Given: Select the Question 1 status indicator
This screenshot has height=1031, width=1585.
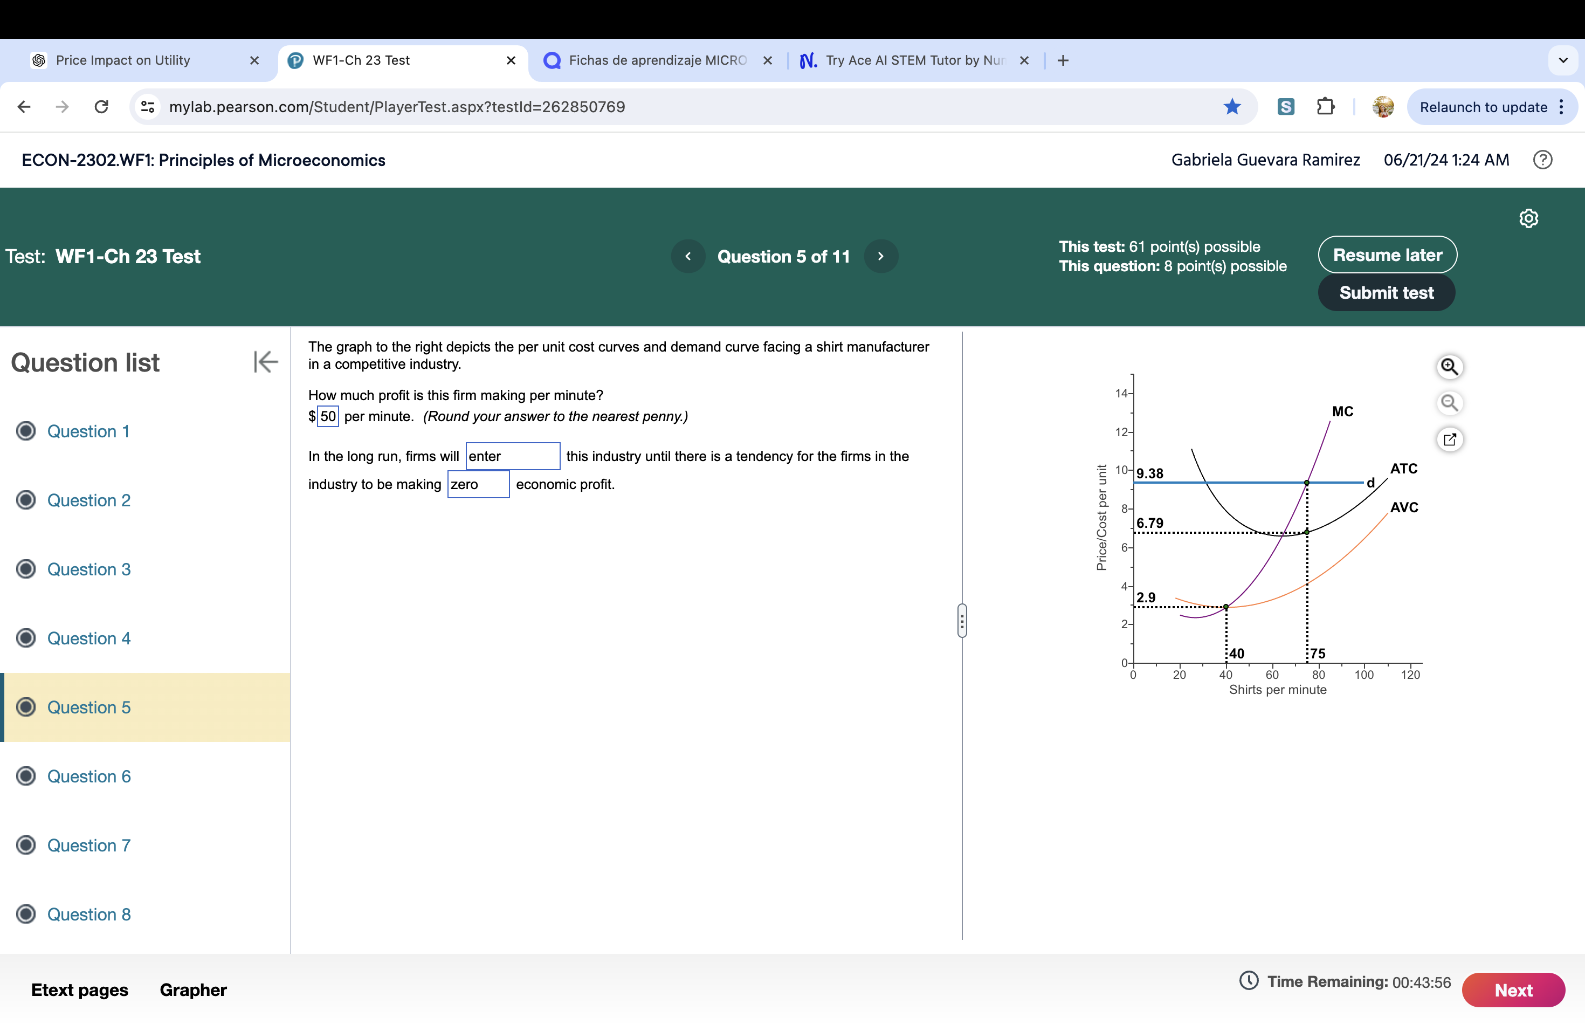Looking at the screenshot, I should coord(26,431).
